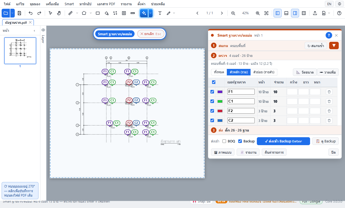Expand the polygon tool options arrow

[91, 13]
